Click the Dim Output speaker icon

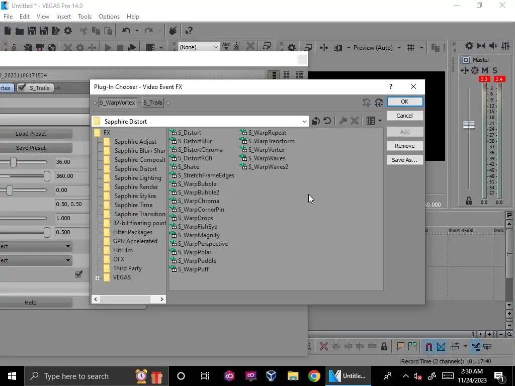[493, 46]
